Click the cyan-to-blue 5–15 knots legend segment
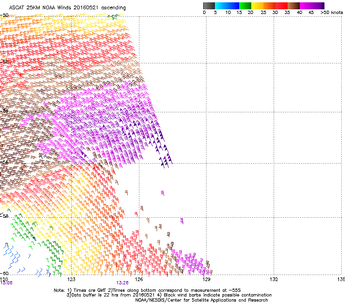The height and width of the screenshot is (303, 345). [227, 6]
